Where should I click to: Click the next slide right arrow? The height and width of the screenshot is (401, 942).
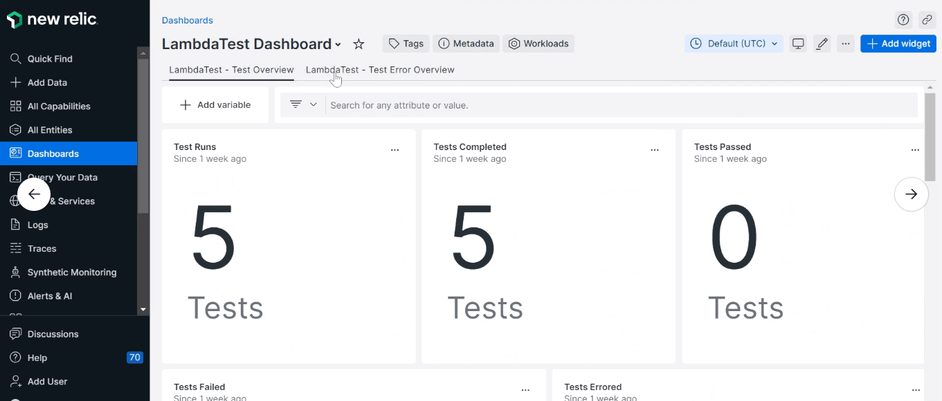pos(912,194)
